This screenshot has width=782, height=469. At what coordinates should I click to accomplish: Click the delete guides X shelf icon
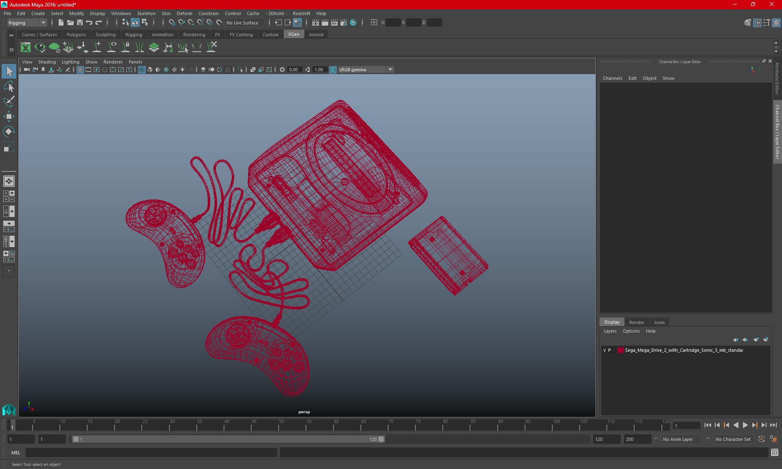click(211, 47)
